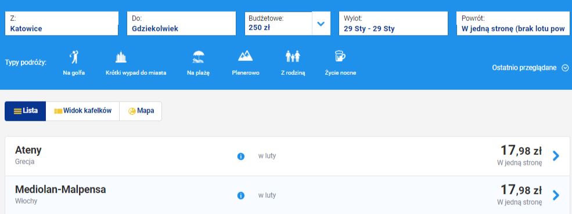The image size is (572, 214).
Task: Open the budget dropdown arrow
Action: tap(321, 24)
